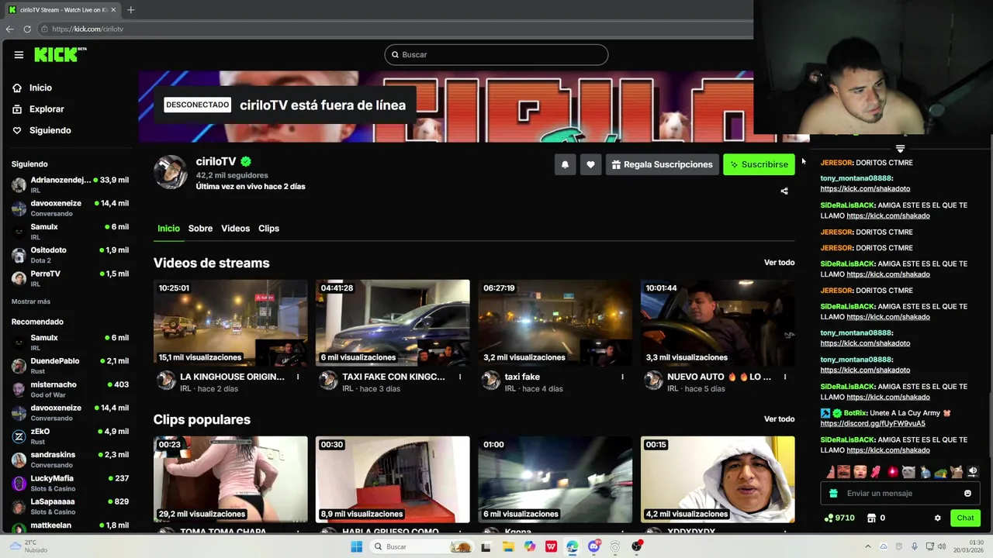Open the 00:15 clip thumbnail
This screenshot has height=558, width=993.
[x=718, y=480]
